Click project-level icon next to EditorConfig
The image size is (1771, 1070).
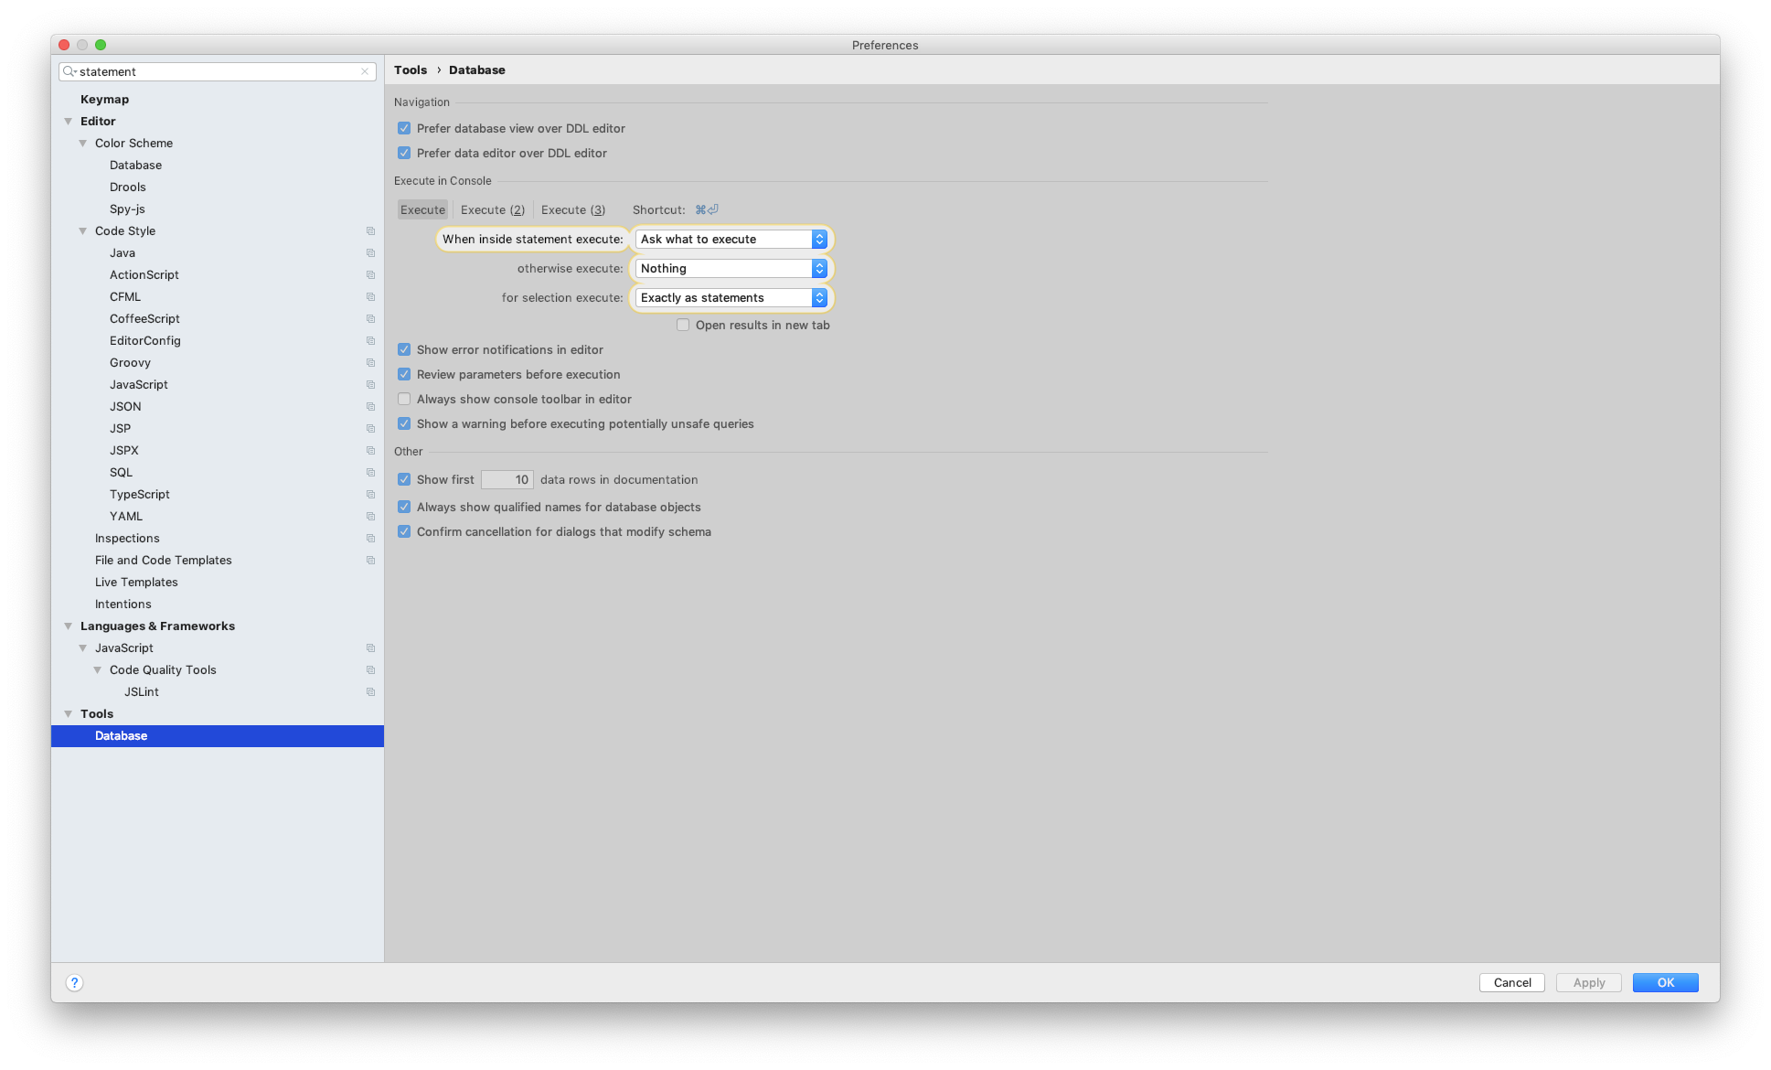(x=370, y=341)
